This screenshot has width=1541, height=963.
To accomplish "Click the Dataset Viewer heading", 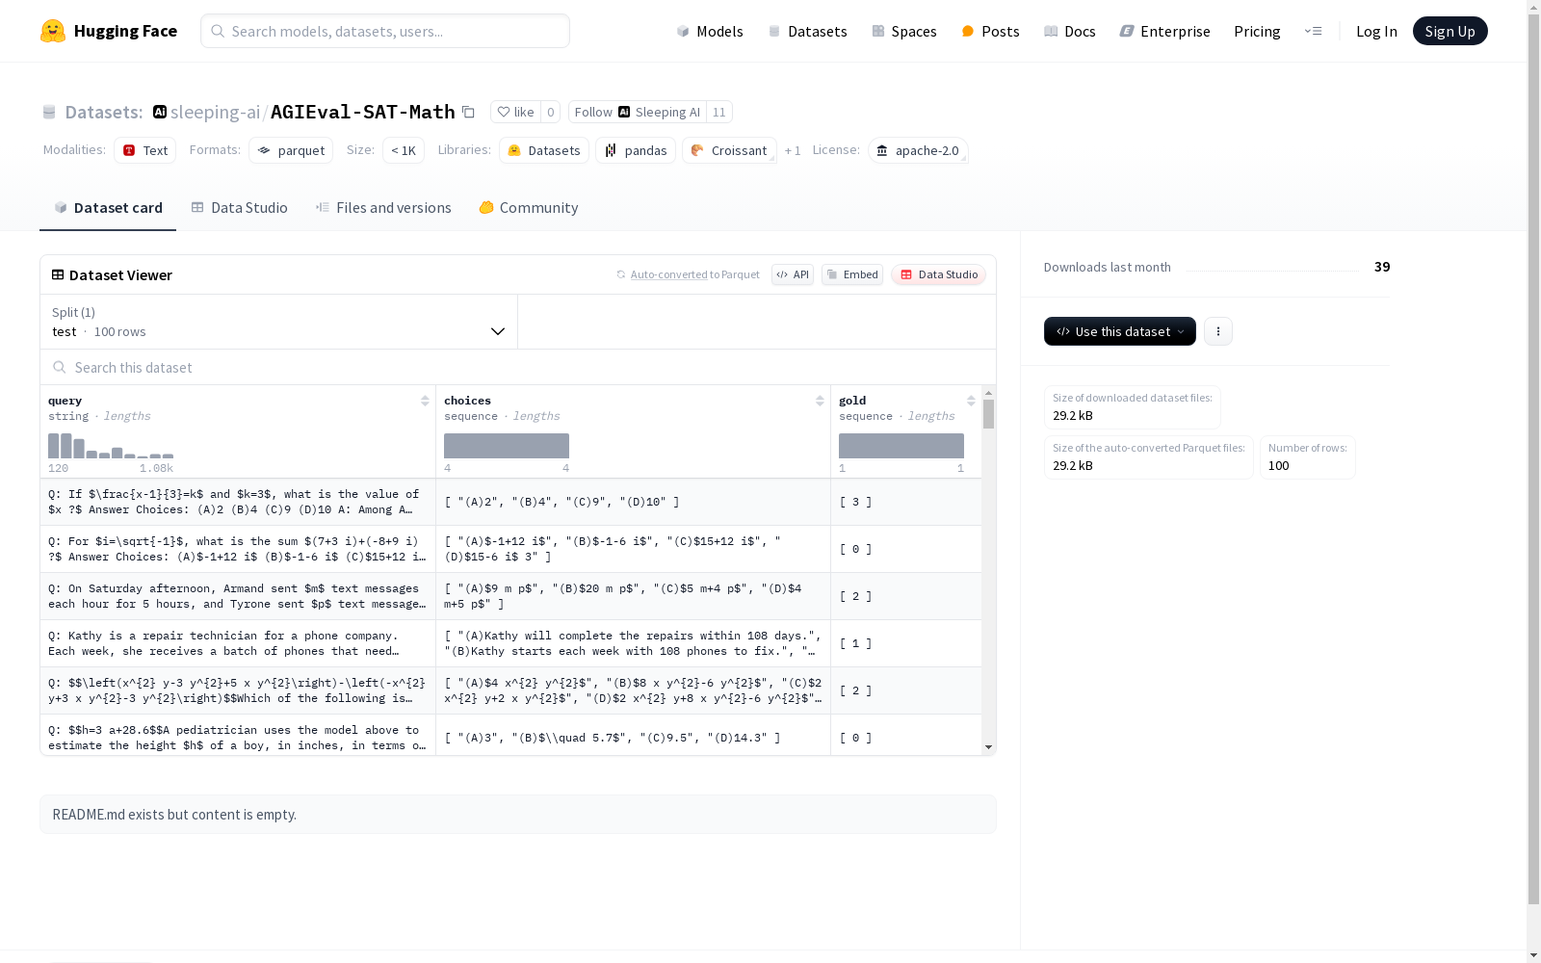I will click(120, 274).
